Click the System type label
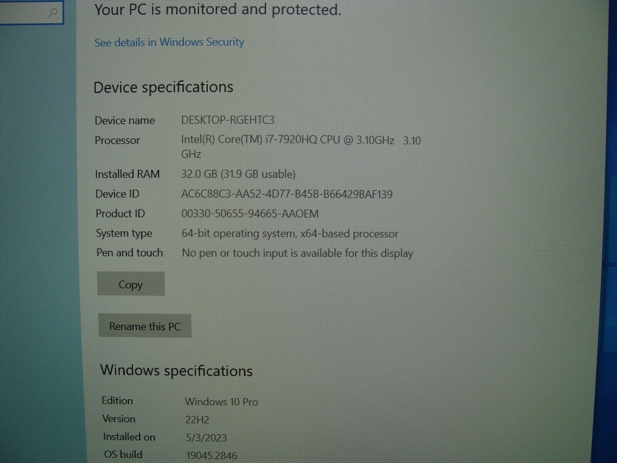 coord(124,233)
